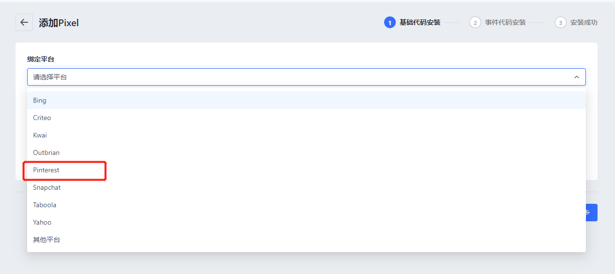The image size is (615, 274).
Task: Click step 2 circle indicator
Action: tap(475, 22)
